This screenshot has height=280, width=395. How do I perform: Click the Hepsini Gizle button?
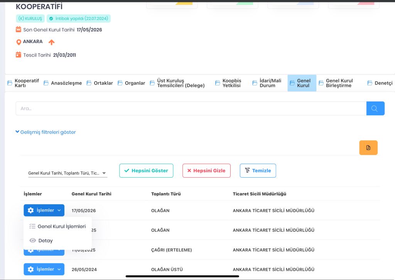coord(206,171)
